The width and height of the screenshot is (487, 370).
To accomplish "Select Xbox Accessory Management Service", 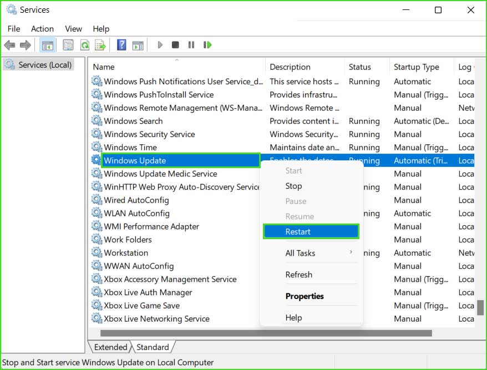I will (170, 279).
